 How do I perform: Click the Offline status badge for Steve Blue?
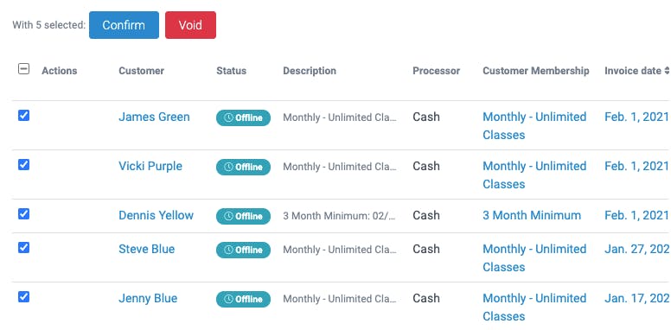tap(243, 250)
